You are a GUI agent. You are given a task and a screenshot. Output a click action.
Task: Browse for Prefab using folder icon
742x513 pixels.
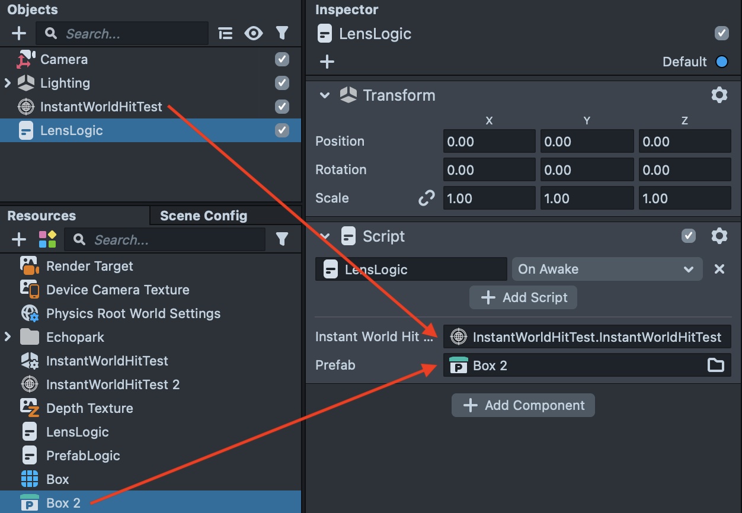(x=716, y=365)
